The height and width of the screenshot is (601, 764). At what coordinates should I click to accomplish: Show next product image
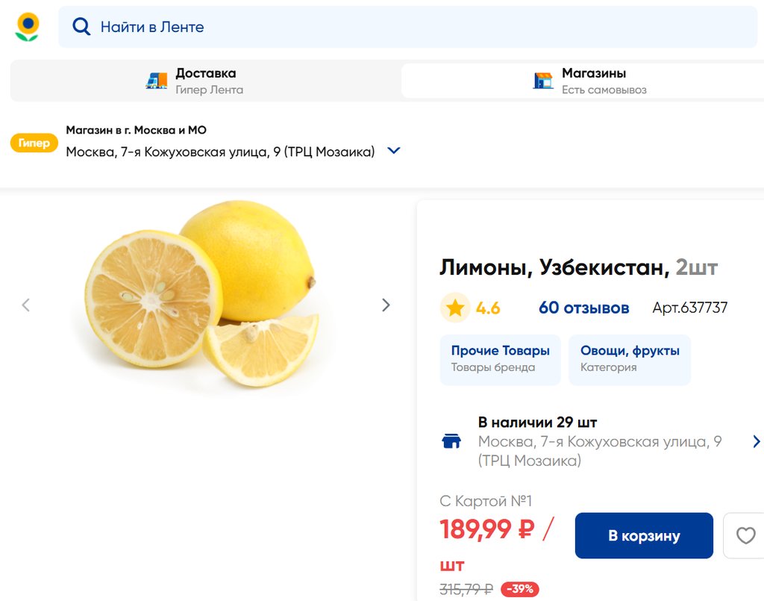(386, 305)
